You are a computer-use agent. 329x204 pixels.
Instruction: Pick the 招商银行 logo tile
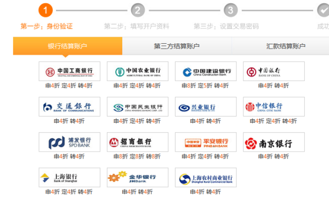(138, 142)
